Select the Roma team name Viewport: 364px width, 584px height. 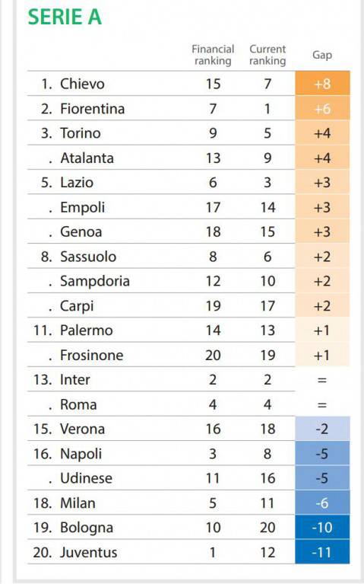click(x=78, y=404)
